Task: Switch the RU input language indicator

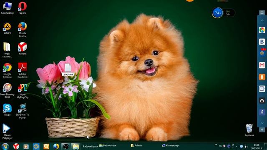Action: (220, 146)
